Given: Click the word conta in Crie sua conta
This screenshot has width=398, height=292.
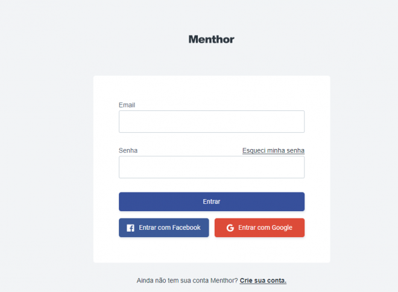Looking at the screenshot, I should pos(277,281).
